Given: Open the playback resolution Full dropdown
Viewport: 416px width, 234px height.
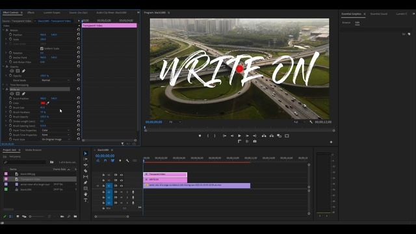Looking at the screenshot, I should 300,122.
